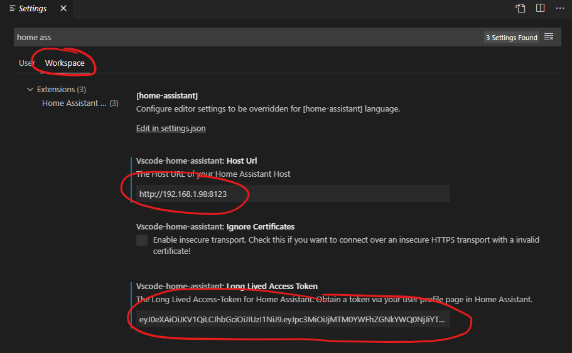Screen dimensions: 572x353
Task: Switch to the User settings tab
Action: click(x=26, y=63)
